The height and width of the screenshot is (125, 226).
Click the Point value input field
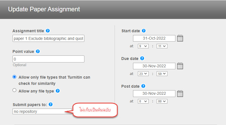point(49,59)
